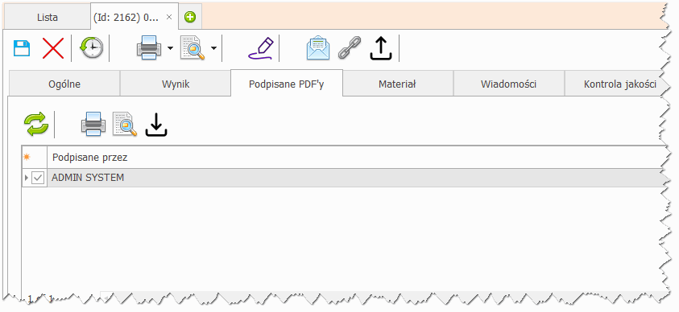Switch to the Wynik tab
Image resolution: width=679 pixels, height=312 pixels.
click(176, 84)
